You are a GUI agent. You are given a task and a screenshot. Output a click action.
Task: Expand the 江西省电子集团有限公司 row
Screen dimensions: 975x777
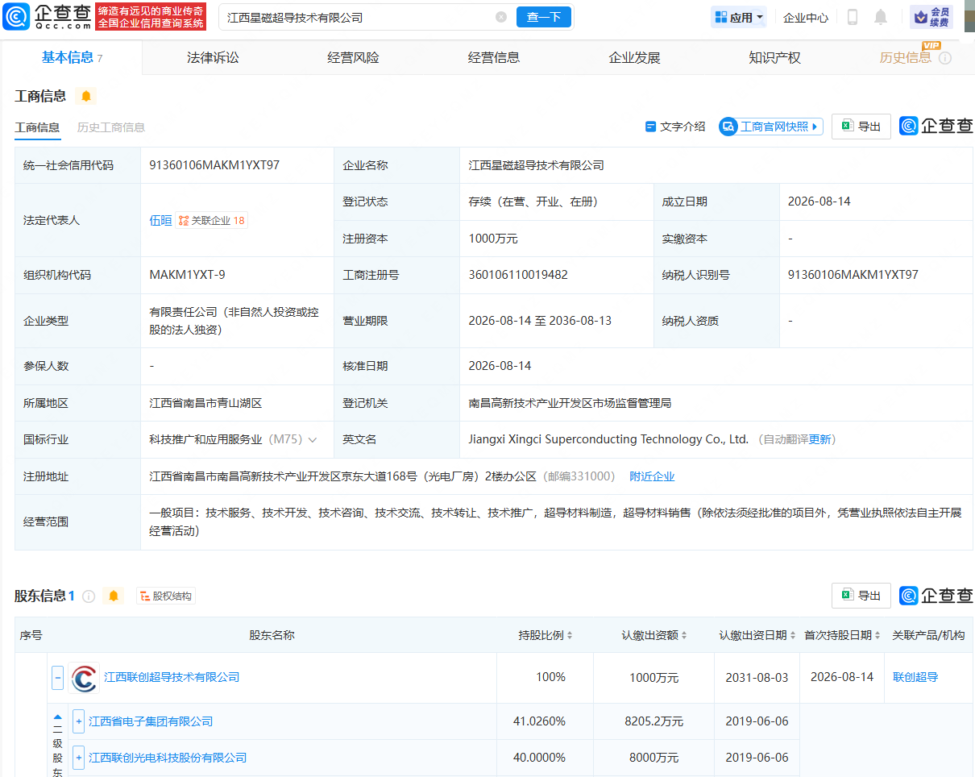pyautogui.click(x=78, y=721)
